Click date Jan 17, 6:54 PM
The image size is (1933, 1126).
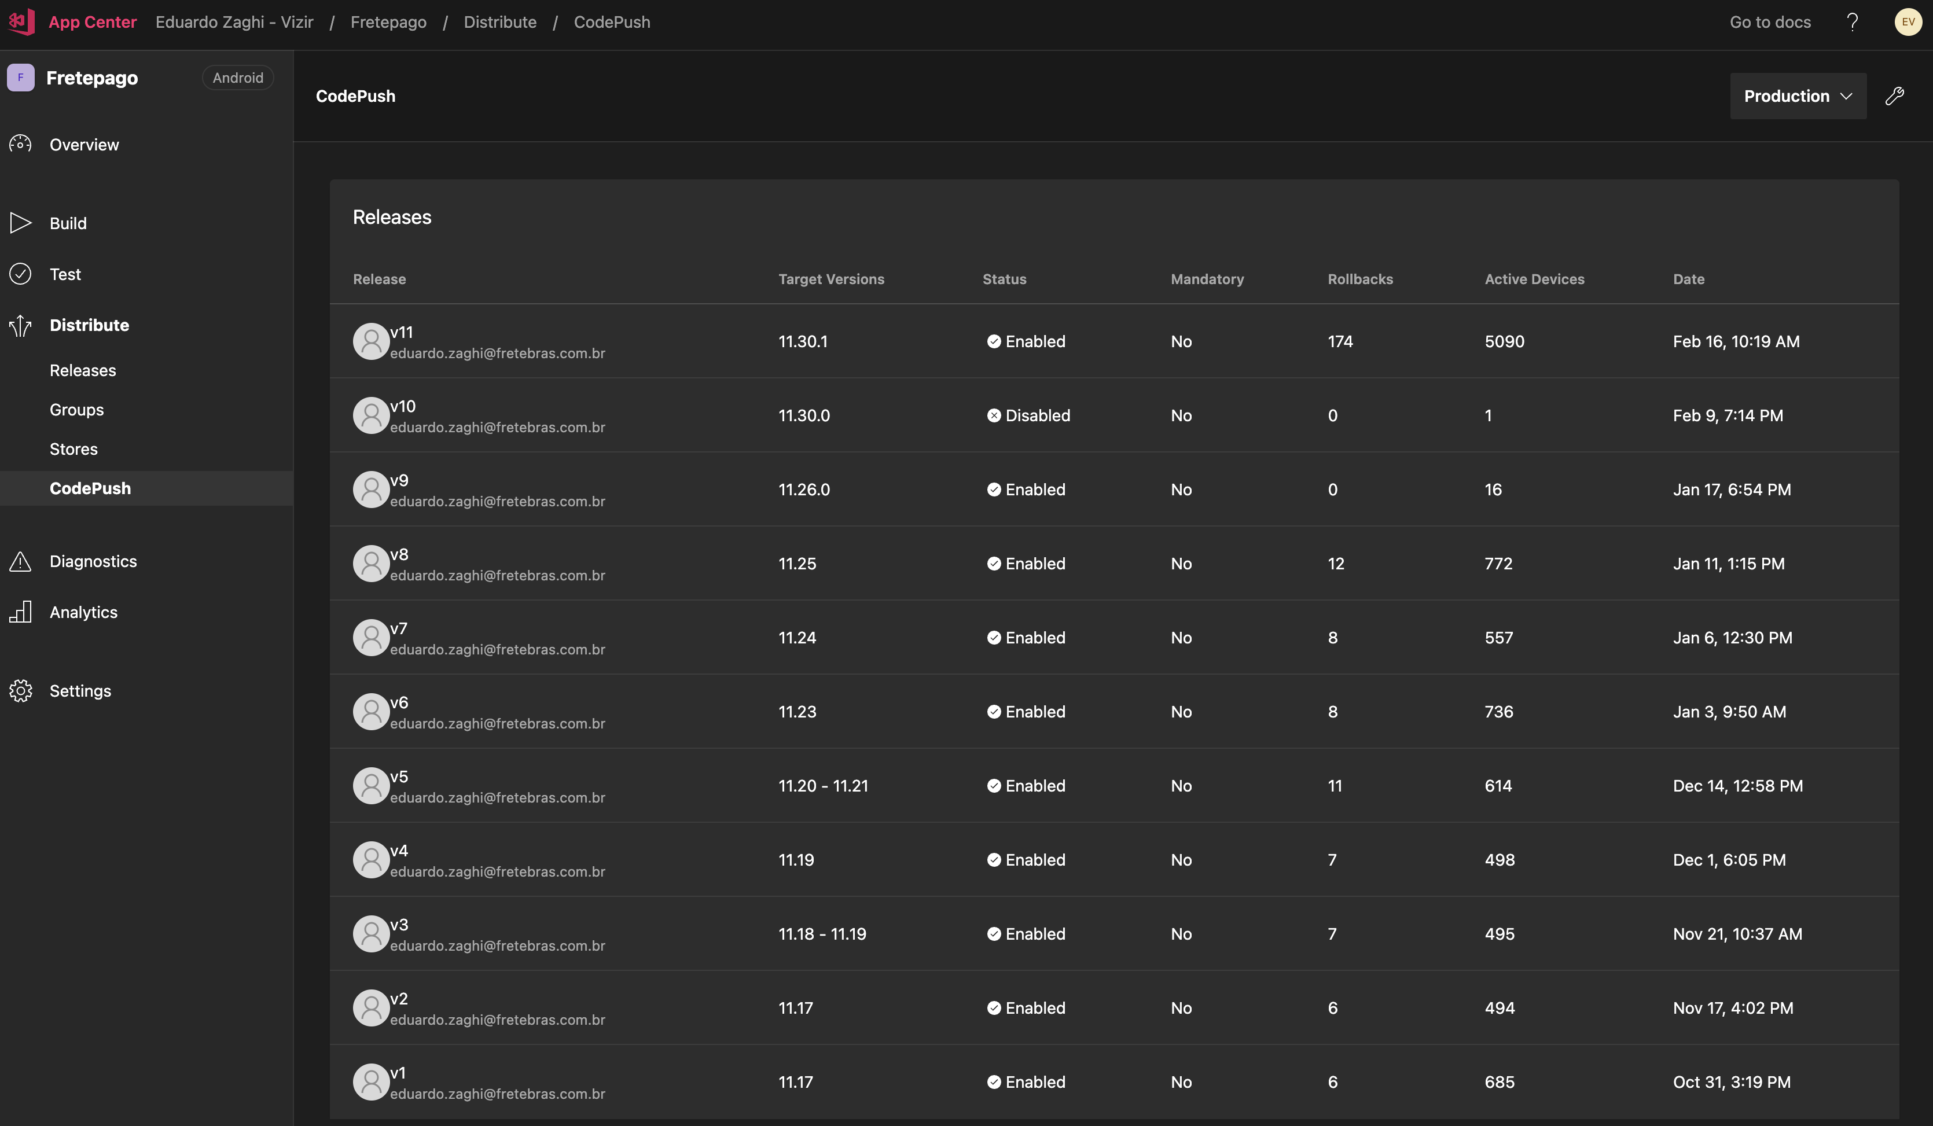(1732, 490)
